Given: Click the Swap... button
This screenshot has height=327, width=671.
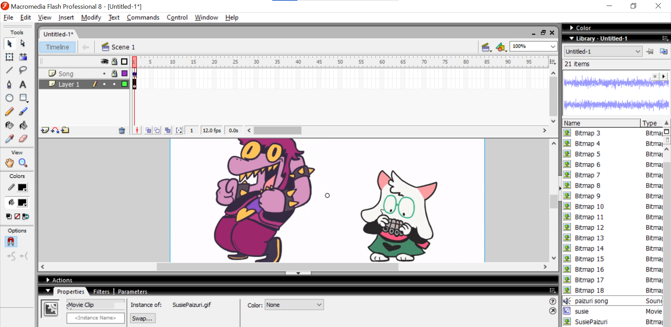Looking at the screenshot, I should (x=143, y=318).
